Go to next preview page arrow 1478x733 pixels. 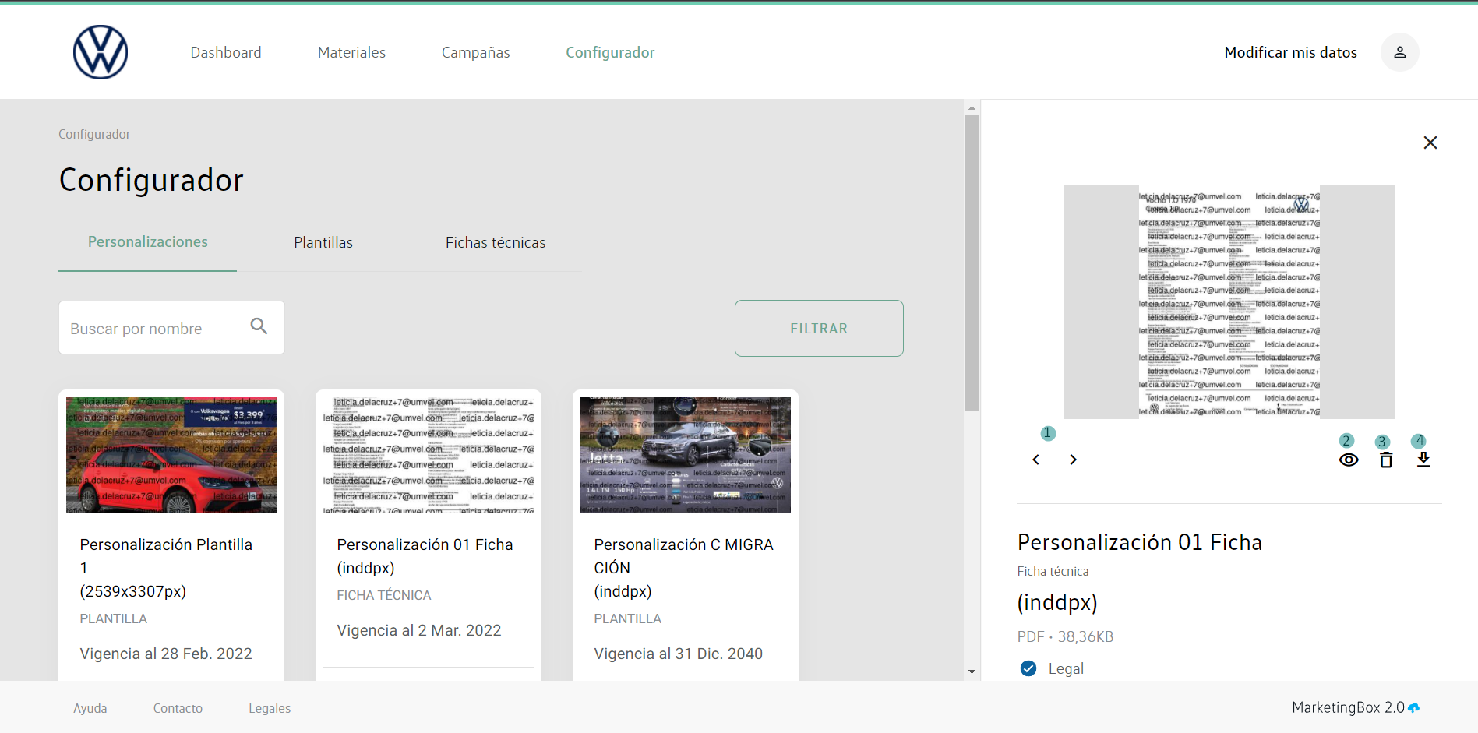[1073, 460]
